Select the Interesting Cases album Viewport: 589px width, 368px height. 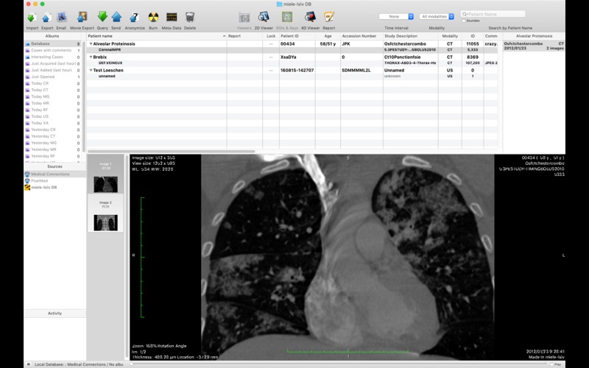47,57
